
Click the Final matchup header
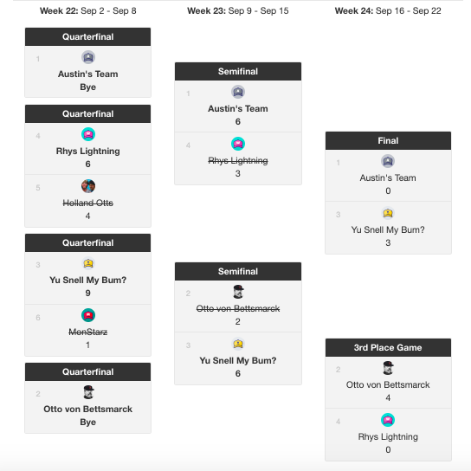pos(388,140)
